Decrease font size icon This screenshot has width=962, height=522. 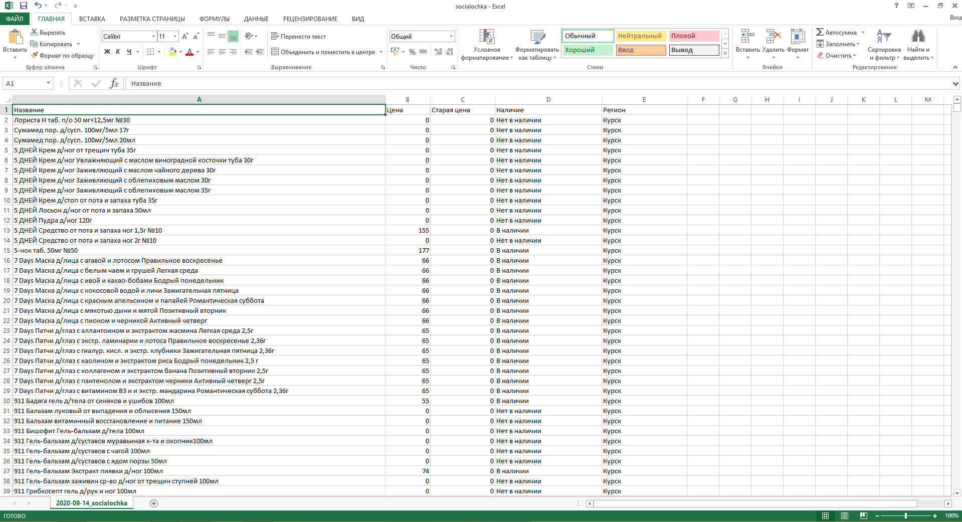pyautogui.click(x=196, y=37)
